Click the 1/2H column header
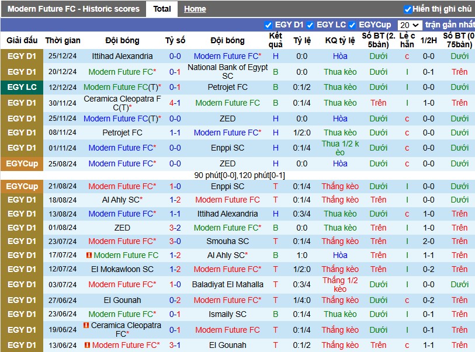 coord(428,40)
